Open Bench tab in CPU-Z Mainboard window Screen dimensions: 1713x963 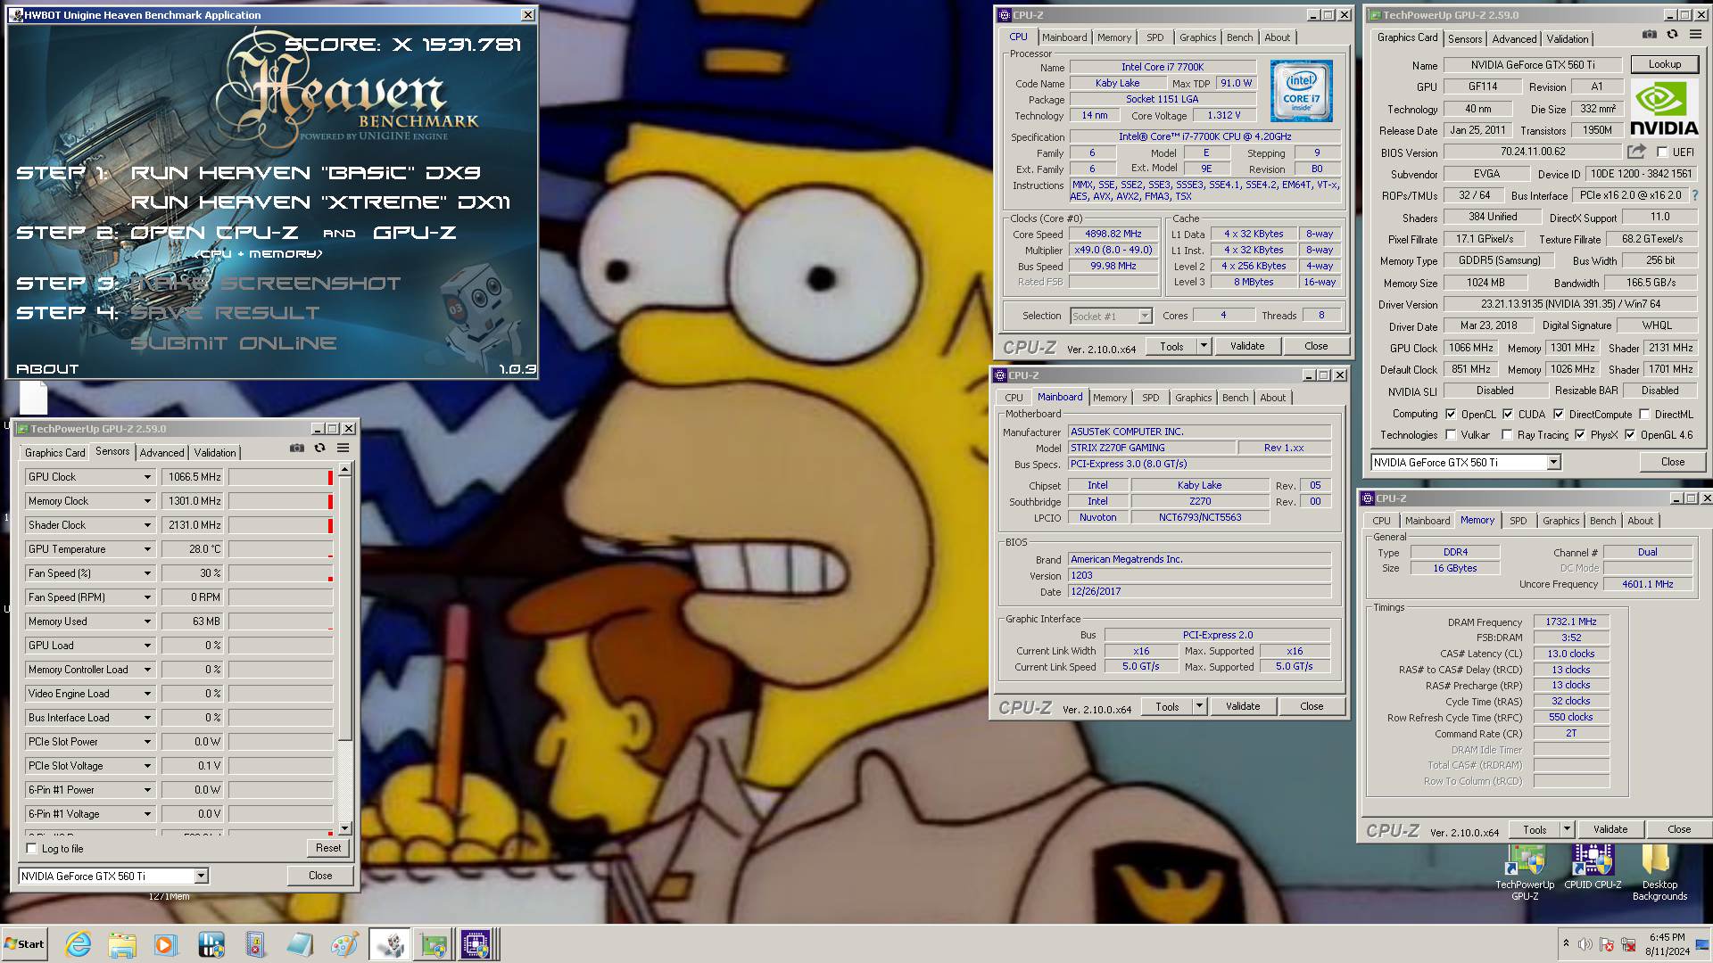(1235, 398)
